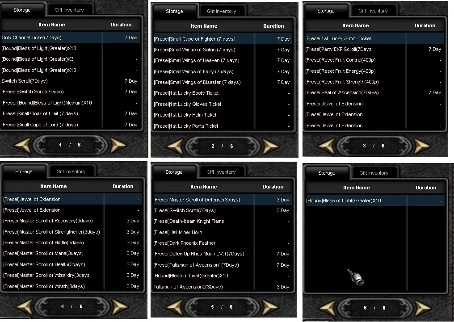This screenshot has height=322, width=454.
Task: Click Item Name header in page 2/6 panel
Action: tap(204, 26)
